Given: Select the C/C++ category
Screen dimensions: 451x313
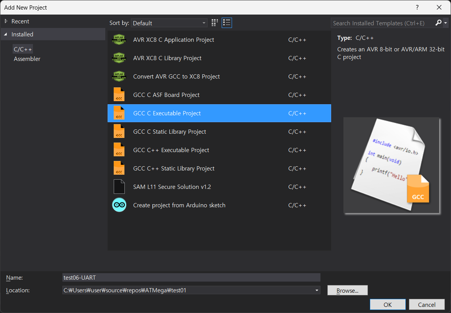Looking at the screenshot, I should pos(23,49).
